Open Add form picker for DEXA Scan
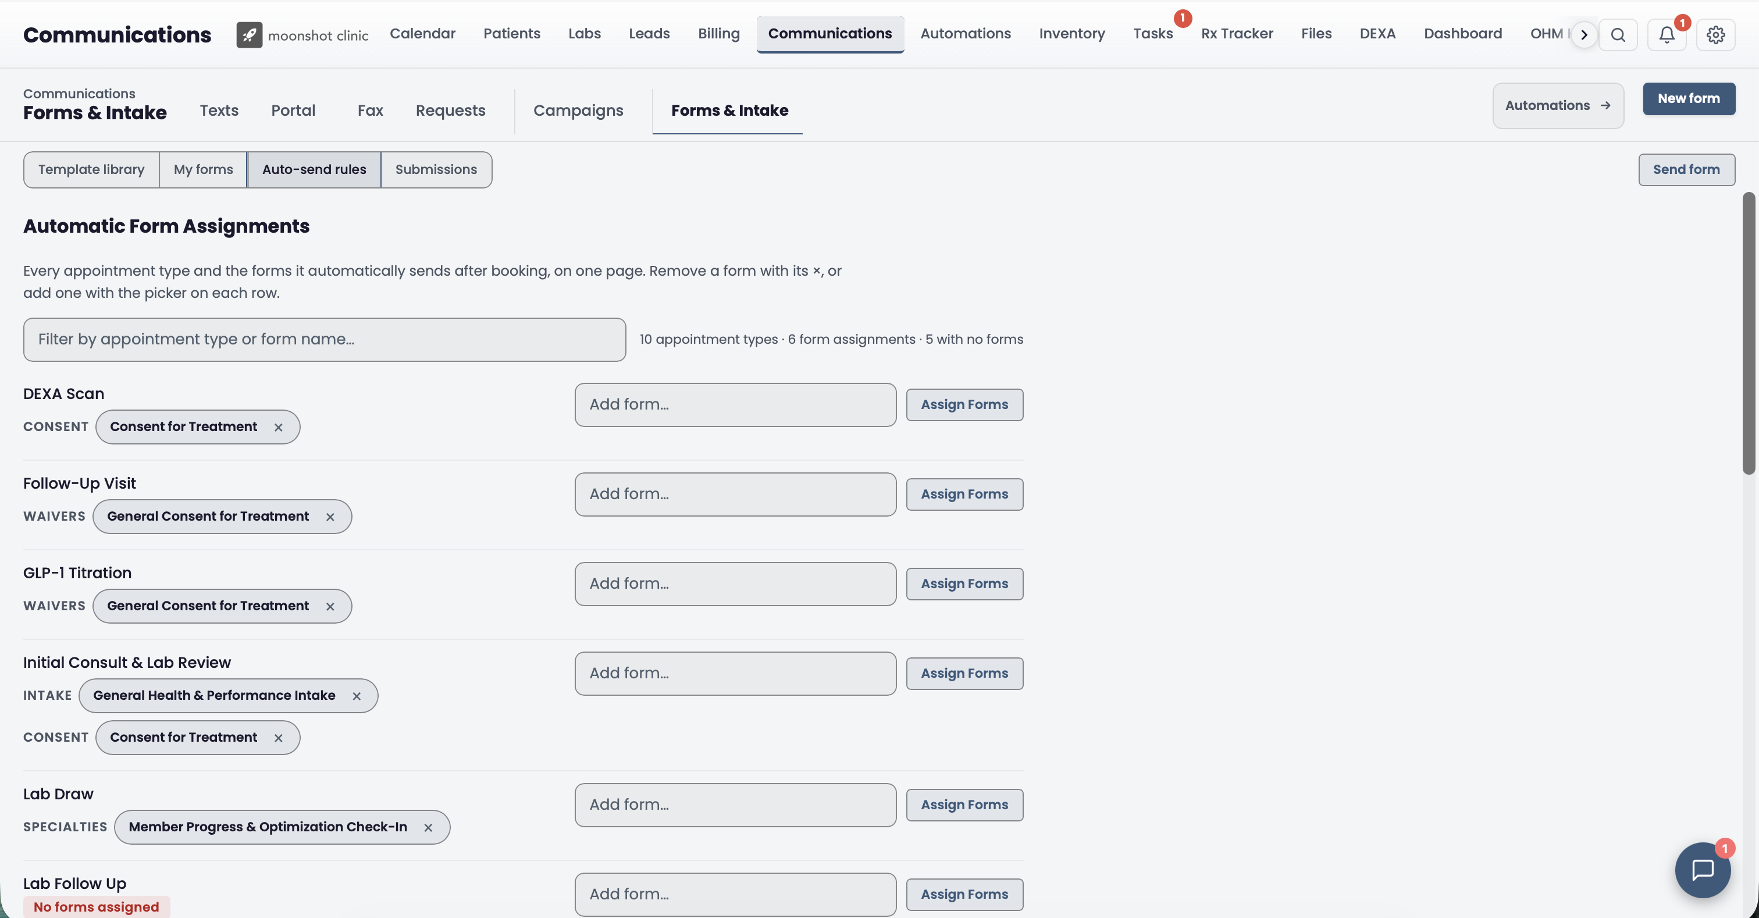1759x918 pixels. (735, 404)
